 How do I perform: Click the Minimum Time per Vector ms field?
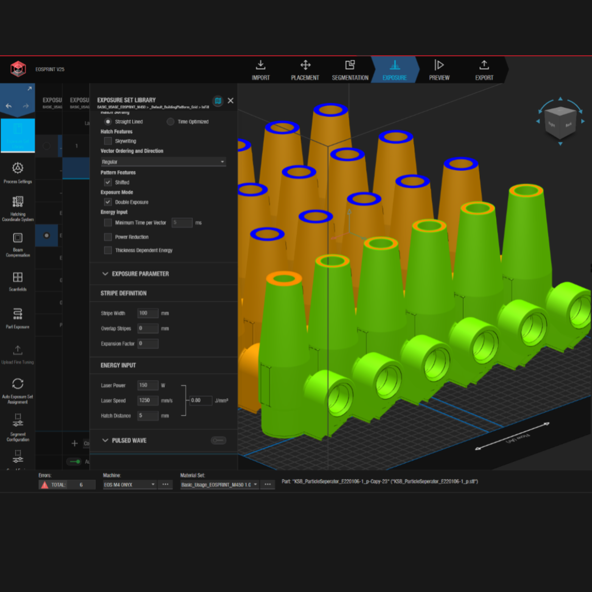point(182,222)
